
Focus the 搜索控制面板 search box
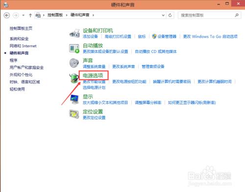(209, 15)
